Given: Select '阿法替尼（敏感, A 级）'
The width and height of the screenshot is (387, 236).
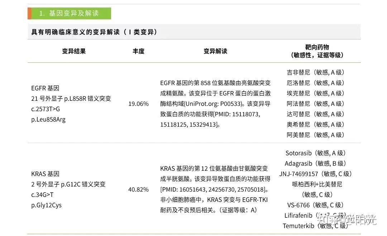Looking at the screenshot, I should 316,104.
